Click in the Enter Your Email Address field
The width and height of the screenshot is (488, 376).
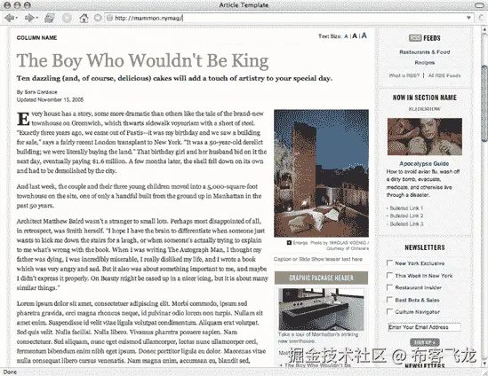coord(425,327)
